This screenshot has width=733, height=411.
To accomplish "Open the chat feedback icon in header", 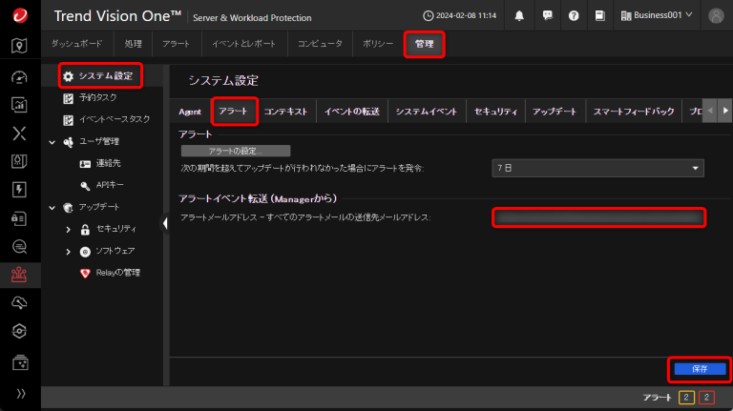I will (547, 16).
